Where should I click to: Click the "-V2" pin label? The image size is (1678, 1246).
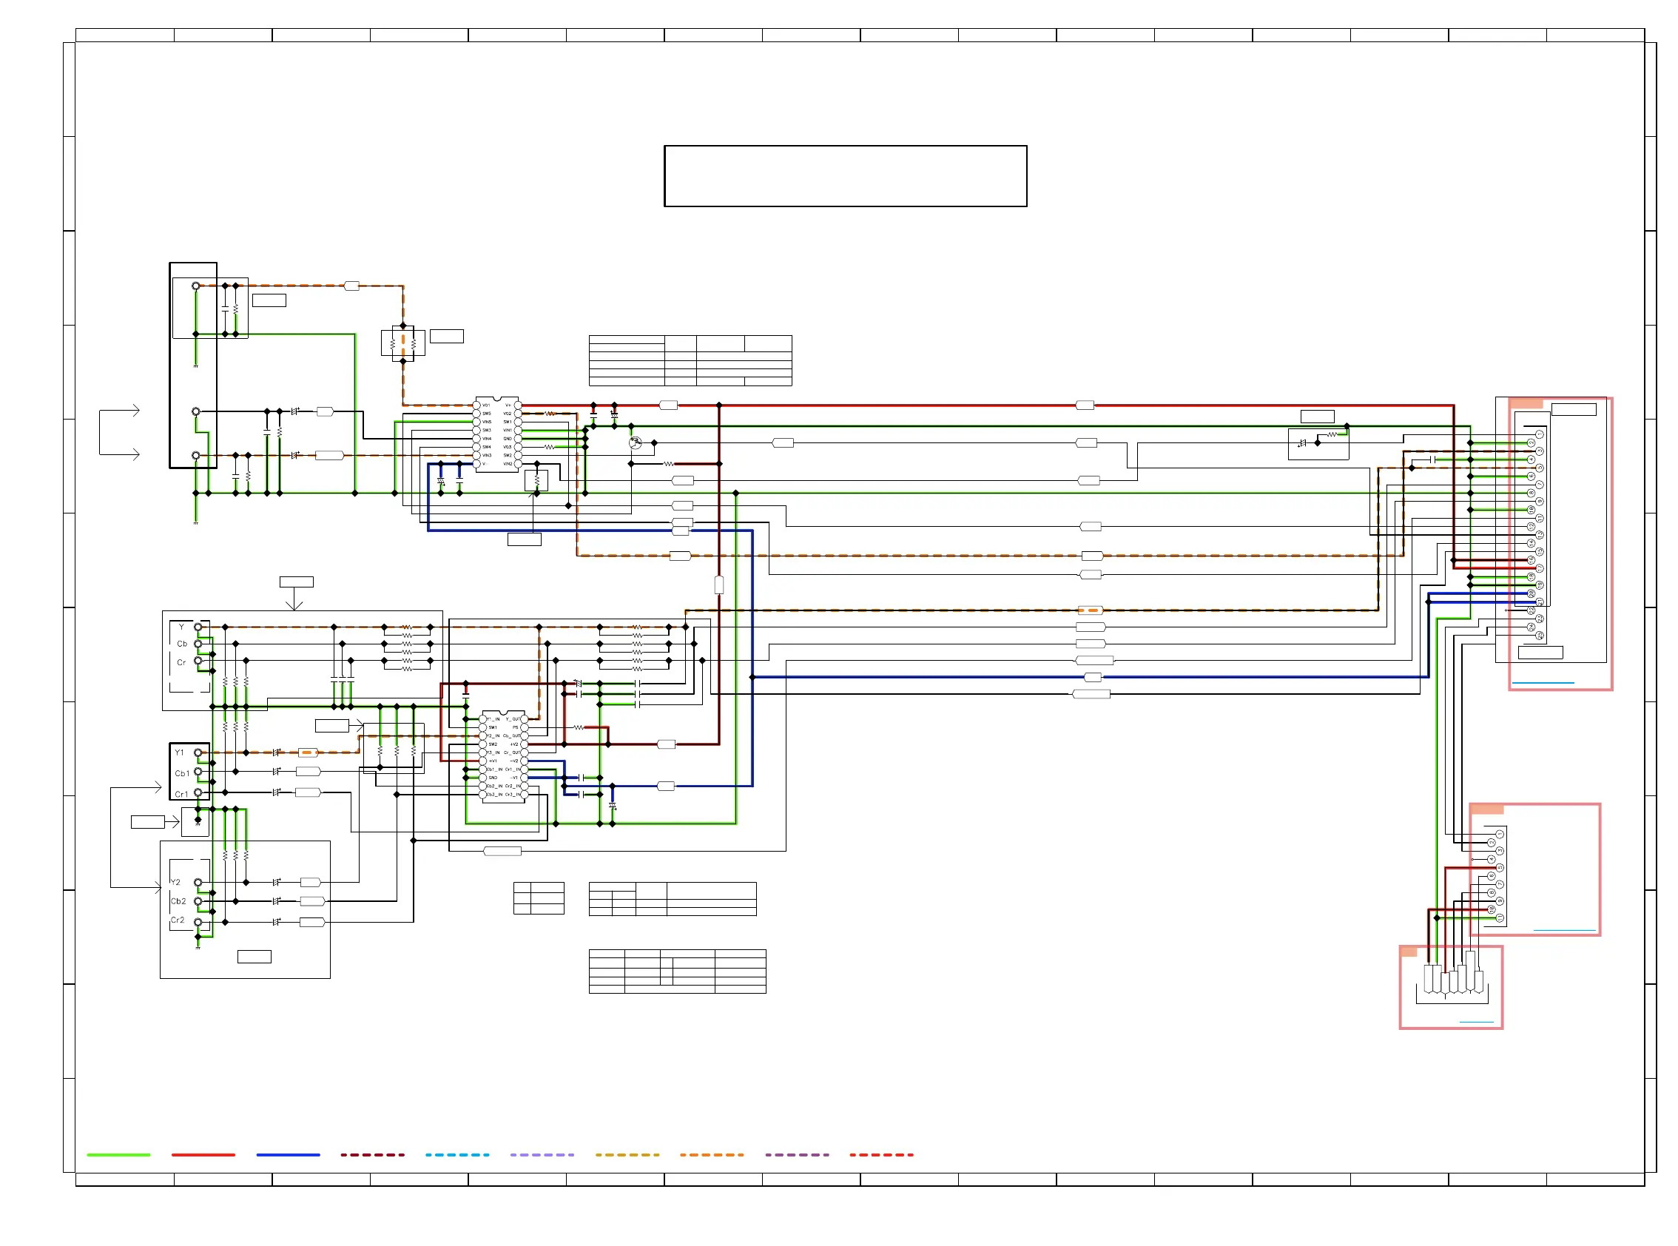[x=514, y=761]
